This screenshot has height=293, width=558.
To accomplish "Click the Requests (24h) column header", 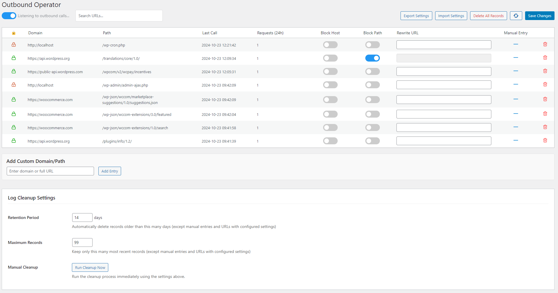I will [270, 33].
